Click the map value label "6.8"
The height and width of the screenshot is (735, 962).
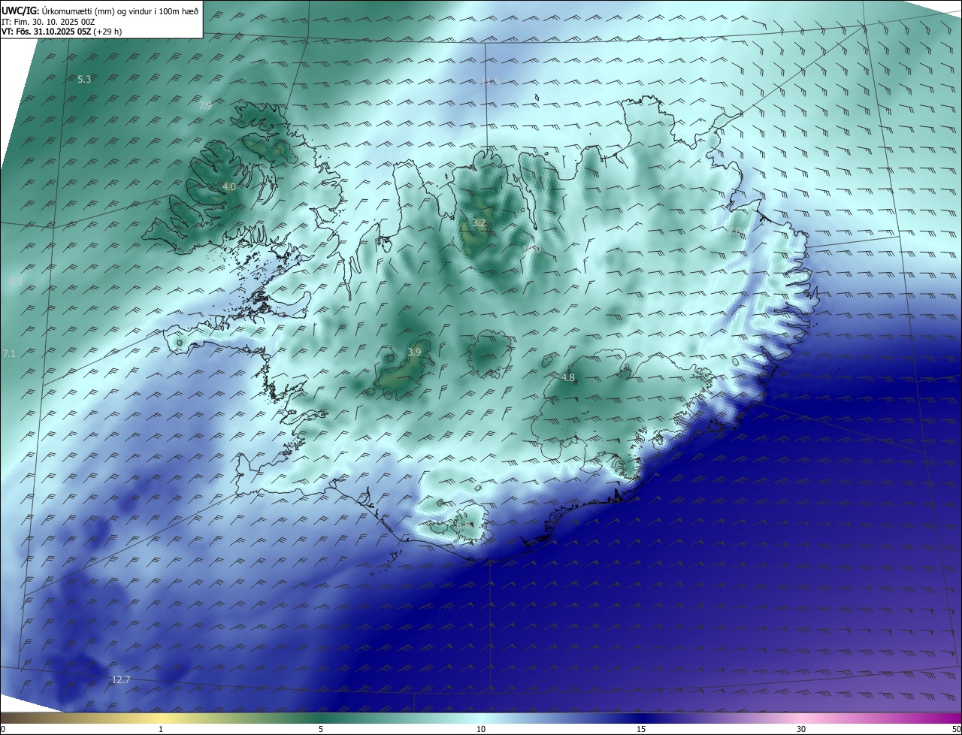point(464,525)
